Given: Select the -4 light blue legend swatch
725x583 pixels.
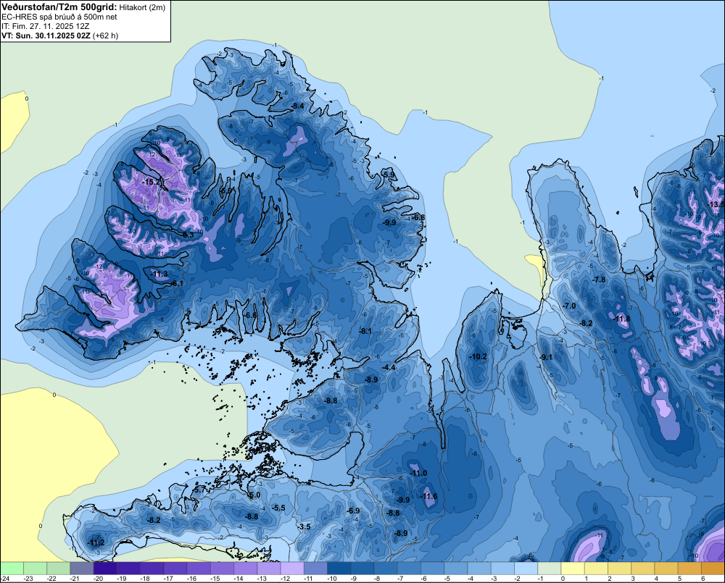Looking at the screenshot, I should click(x=479, y=569).
